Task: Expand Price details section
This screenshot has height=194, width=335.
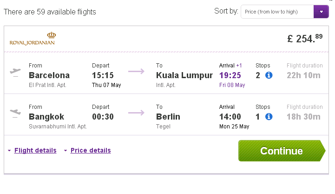Action: coord(91,150)
